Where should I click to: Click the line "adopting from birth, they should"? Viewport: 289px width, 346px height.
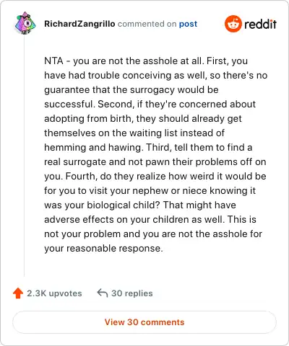143,119
